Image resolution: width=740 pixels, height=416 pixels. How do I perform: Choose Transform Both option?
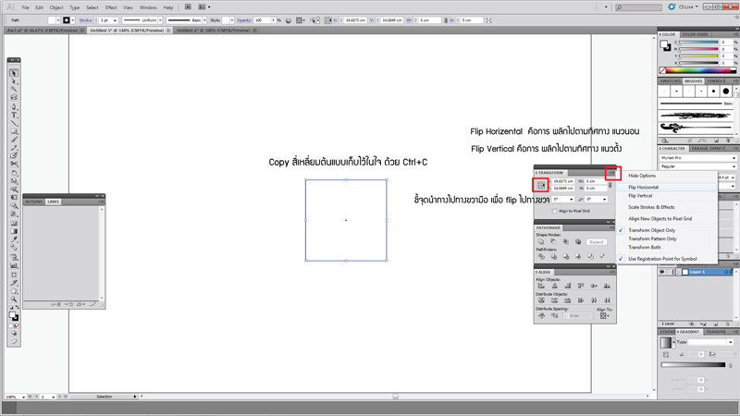tap(644, 247)
